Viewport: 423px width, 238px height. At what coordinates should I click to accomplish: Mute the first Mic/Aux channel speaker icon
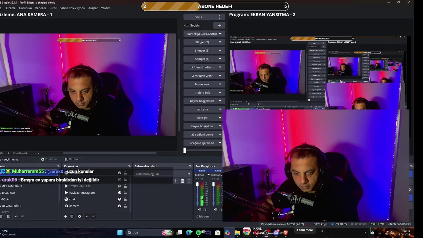(x=199, y=209)
